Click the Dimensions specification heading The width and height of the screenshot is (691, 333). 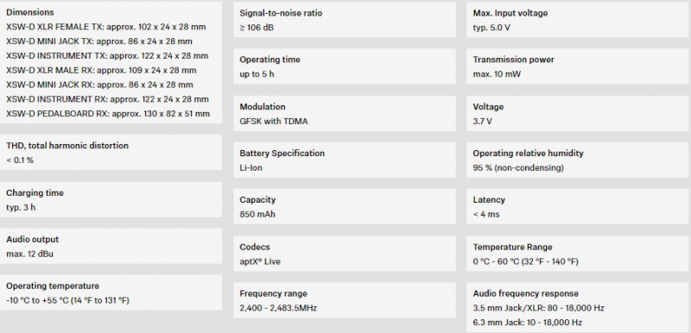(x=30, y=12)
